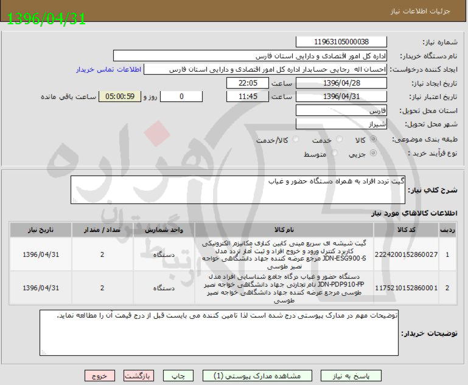This screenshot has height=385, width=468.
Task: Click item name containing JDN-PDP910-FP
Action: pyautogui.click(x=284, y=288)
